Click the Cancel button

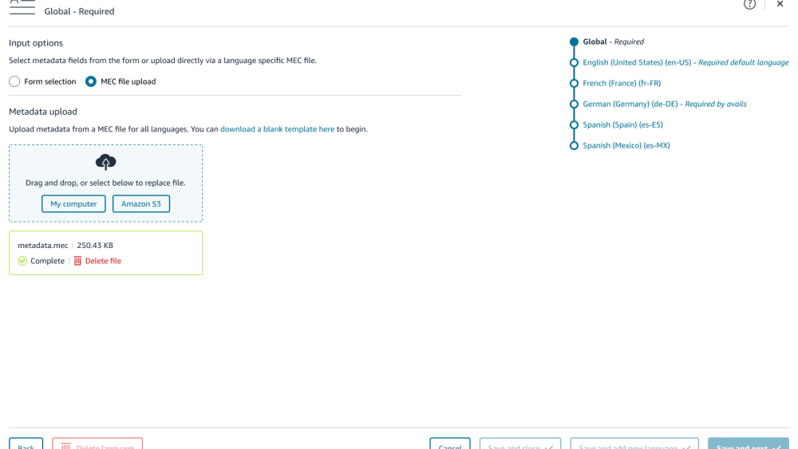pos(449,443)
